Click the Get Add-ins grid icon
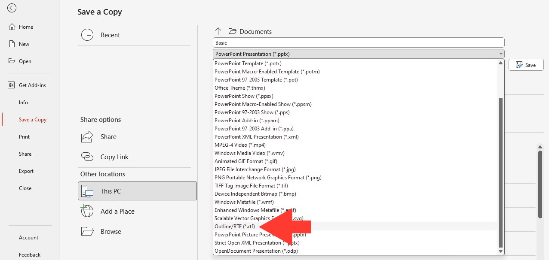This screenshot has width=549, height=260. click(x=12, y=85)
